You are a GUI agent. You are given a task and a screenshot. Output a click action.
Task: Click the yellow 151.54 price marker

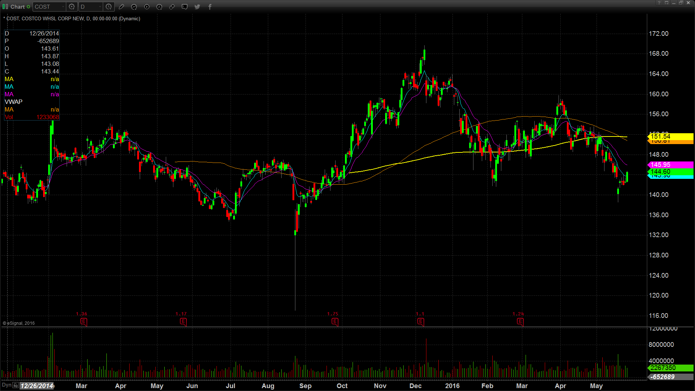670,136
